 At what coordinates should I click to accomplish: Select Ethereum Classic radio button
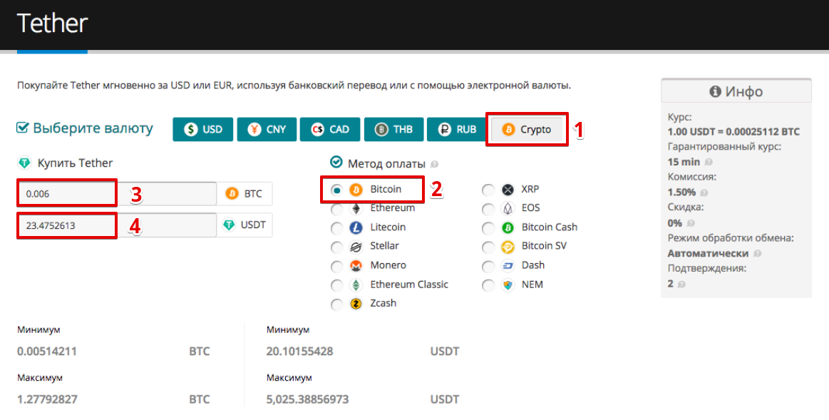click(x=336, y=286)
